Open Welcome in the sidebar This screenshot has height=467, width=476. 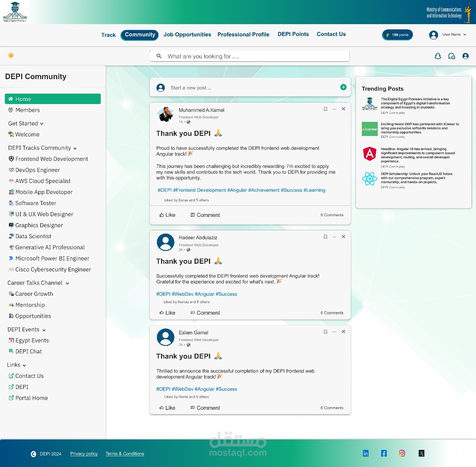(x=24, y=134)
